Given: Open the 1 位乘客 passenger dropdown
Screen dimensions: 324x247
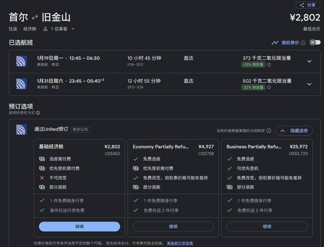Looking at the screenshot, I should pyautogui.click(x=59, y=29).
